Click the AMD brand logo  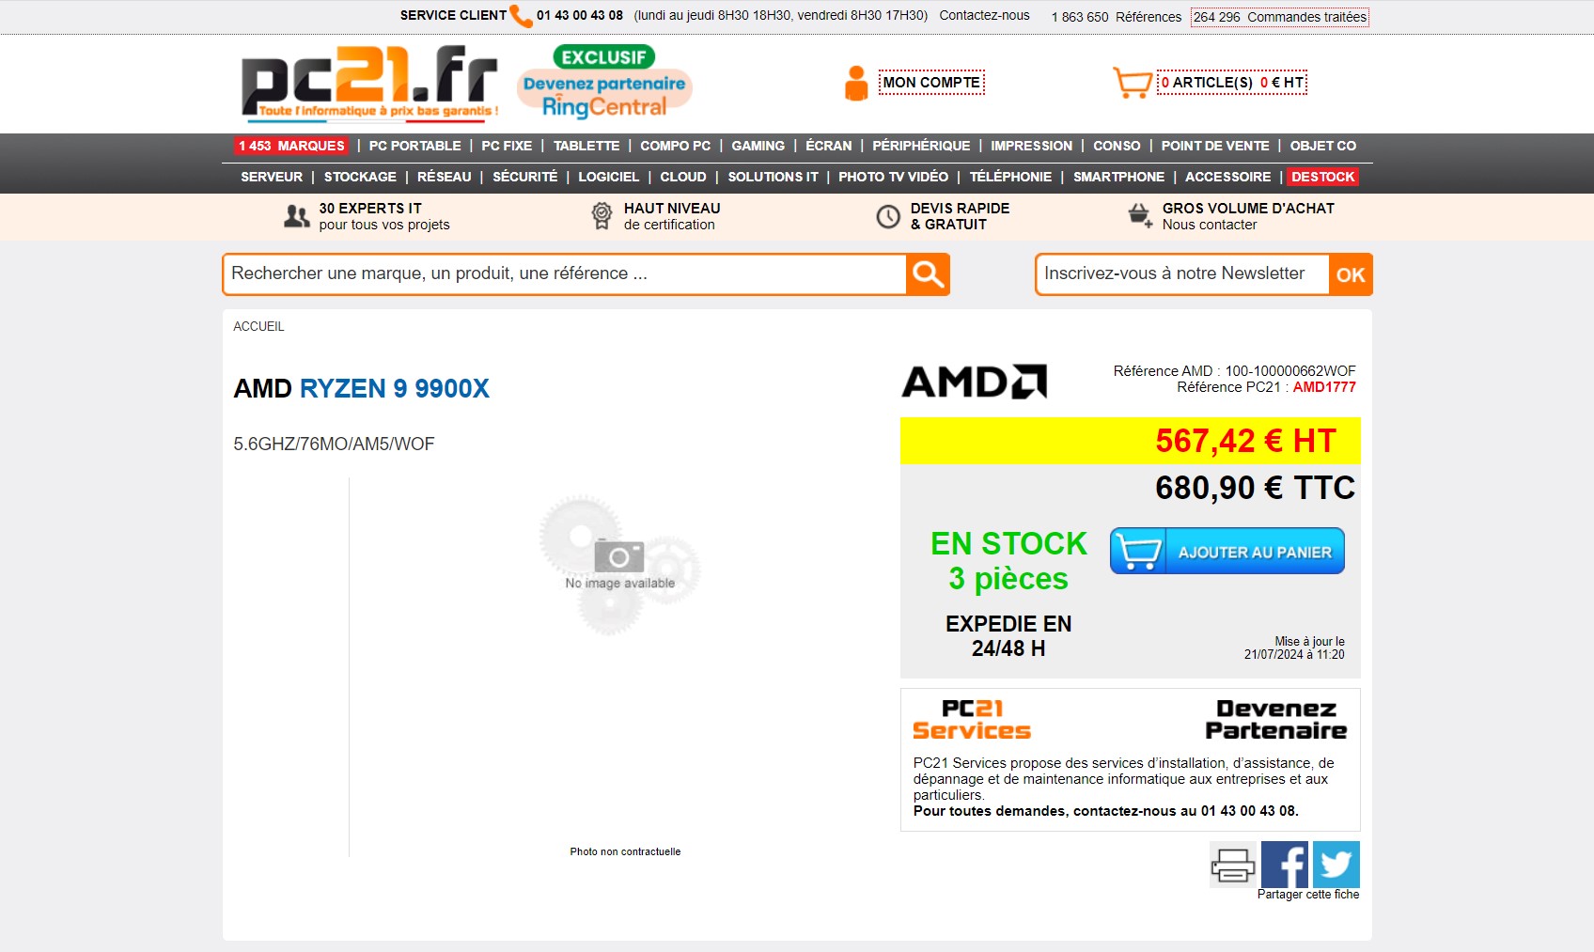[x=975, y=381]
